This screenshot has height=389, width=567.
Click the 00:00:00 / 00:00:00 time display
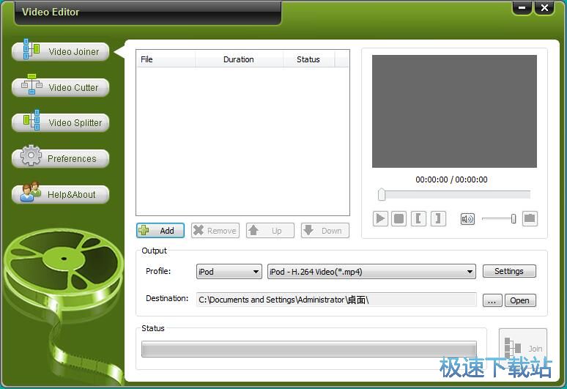451,179
